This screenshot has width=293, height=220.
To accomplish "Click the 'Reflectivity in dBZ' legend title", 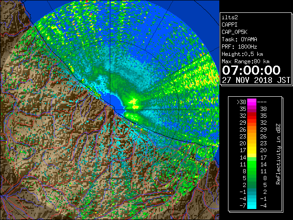I will [278, 154].
